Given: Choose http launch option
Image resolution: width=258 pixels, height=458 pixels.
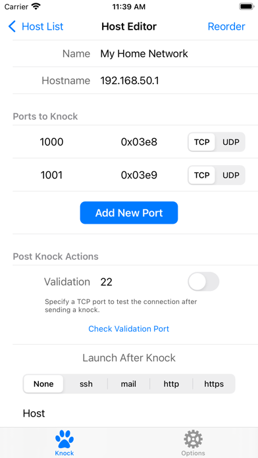Looking at the screenshot, I should click(x=171, y=384).
